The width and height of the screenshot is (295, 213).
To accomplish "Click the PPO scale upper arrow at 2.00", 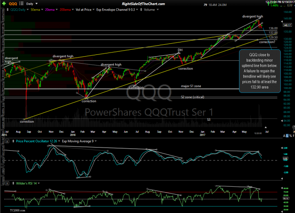I will click(282, 148).
